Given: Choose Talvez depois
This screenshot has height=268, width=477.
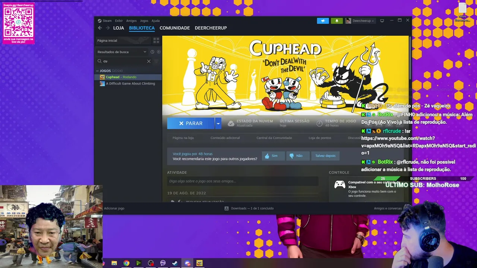Looking at the screenshot, I should coord(325,156).
